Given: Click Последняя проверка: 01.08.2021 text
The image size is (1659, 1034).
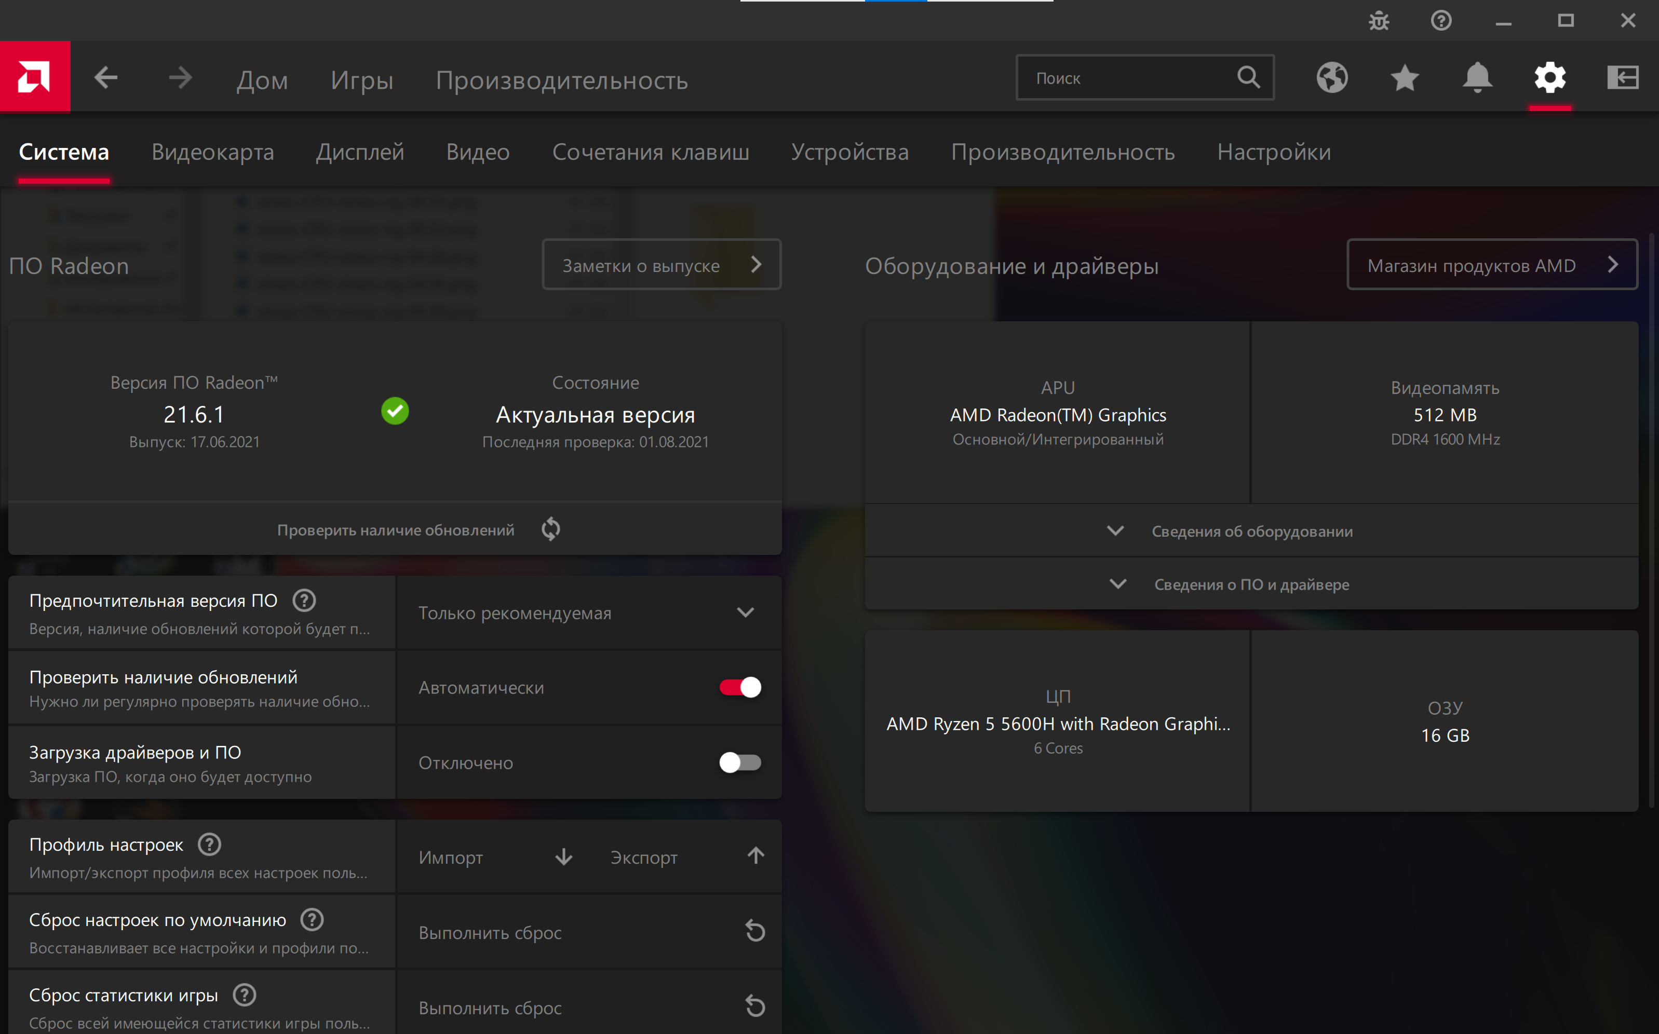Looking at the screenshot, I should [x=595, y=442].
